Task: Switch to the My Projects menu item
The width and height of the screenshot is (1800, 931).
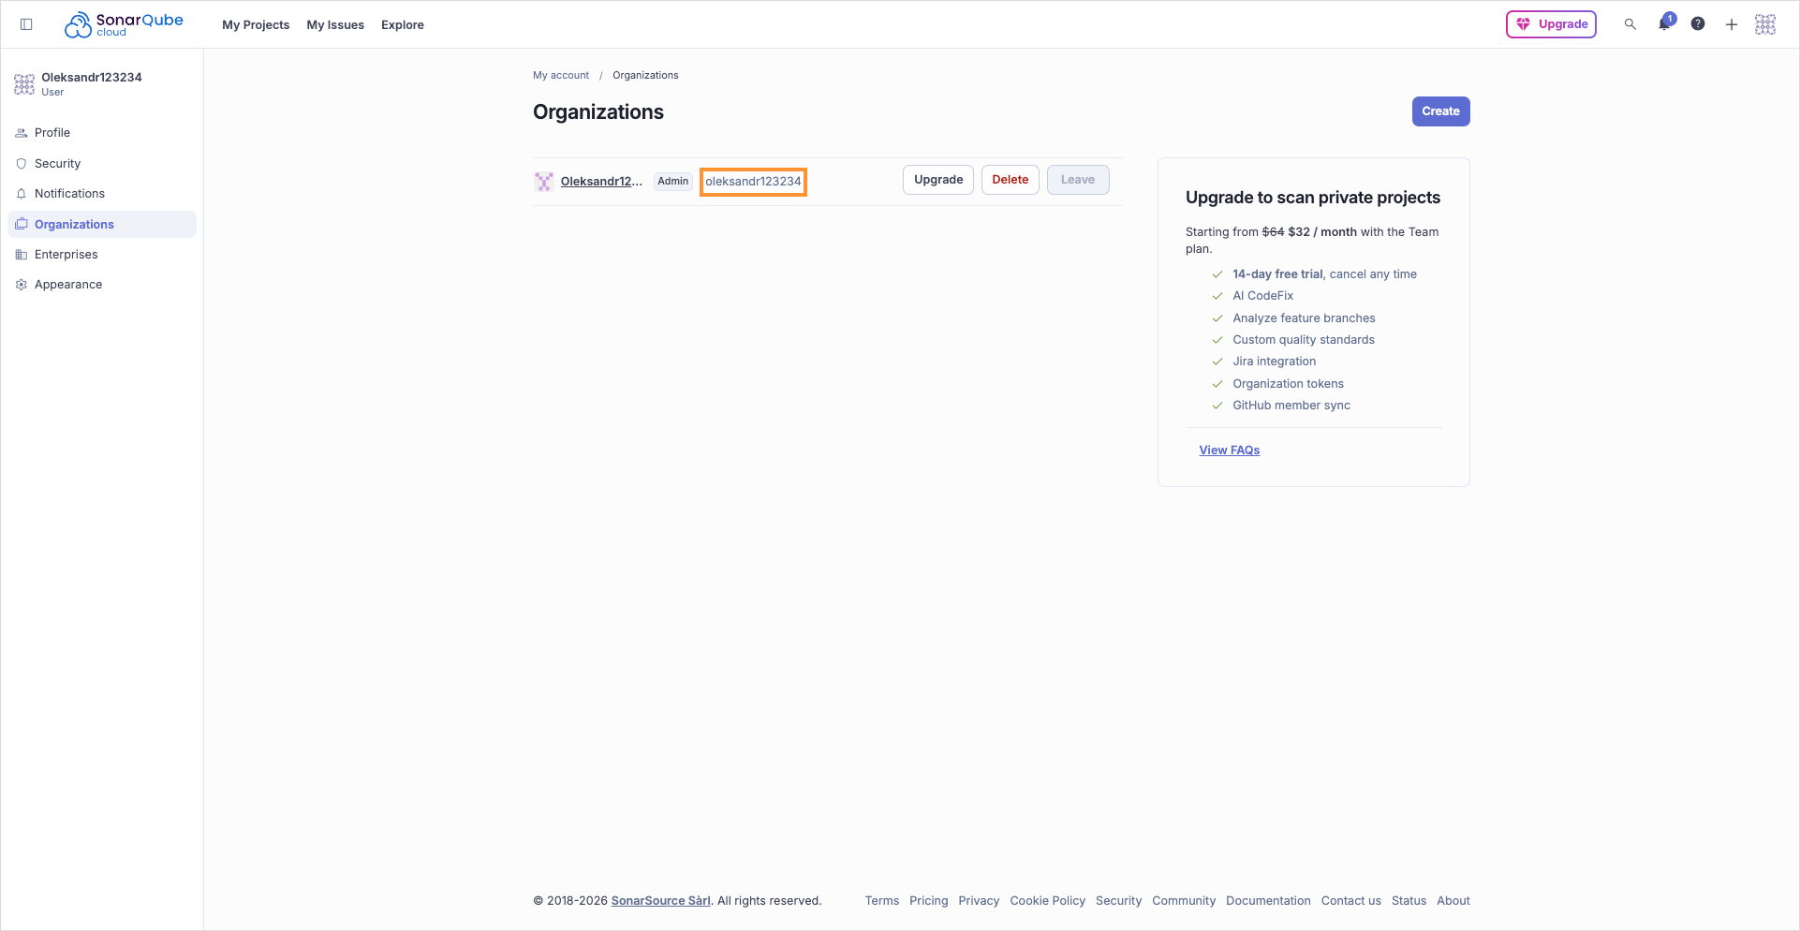Action: coord(255,24)
